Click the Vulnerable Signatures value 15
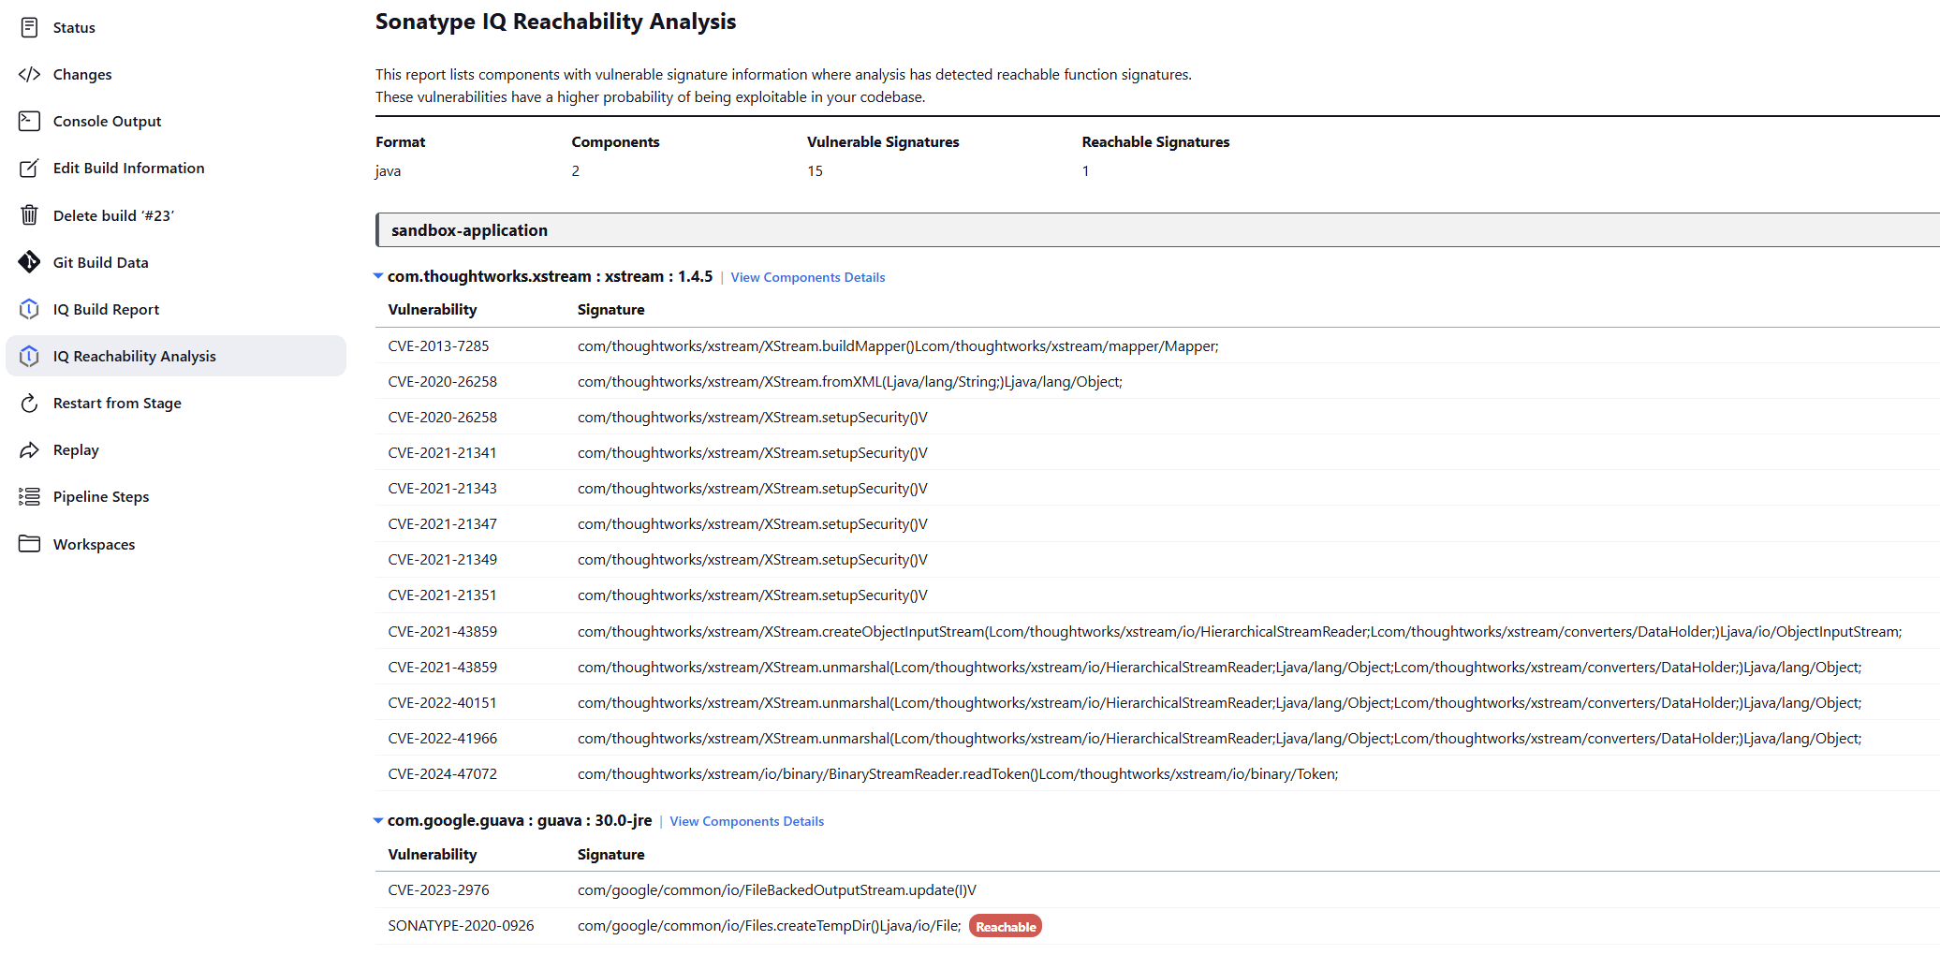Image resolution: width=1940 pixels, height=955 pixels. tap(815, 170)
